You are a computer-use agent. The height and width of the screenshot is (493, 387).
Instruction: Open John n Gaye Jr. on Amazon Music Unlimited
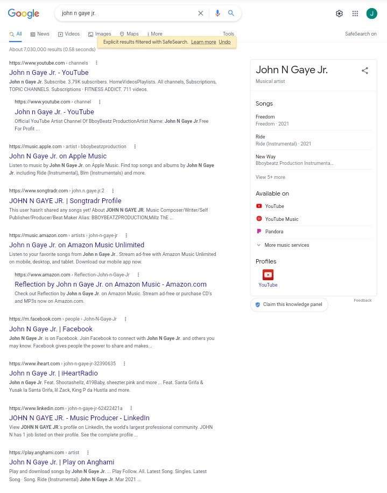(76, 245)
